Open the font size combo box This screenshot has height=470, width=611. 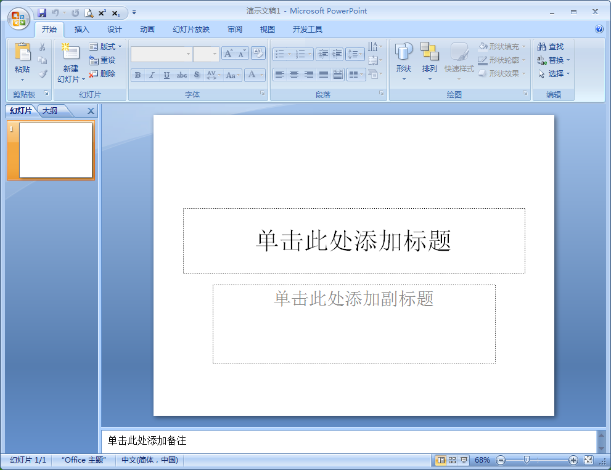click(x=206, y=54)
